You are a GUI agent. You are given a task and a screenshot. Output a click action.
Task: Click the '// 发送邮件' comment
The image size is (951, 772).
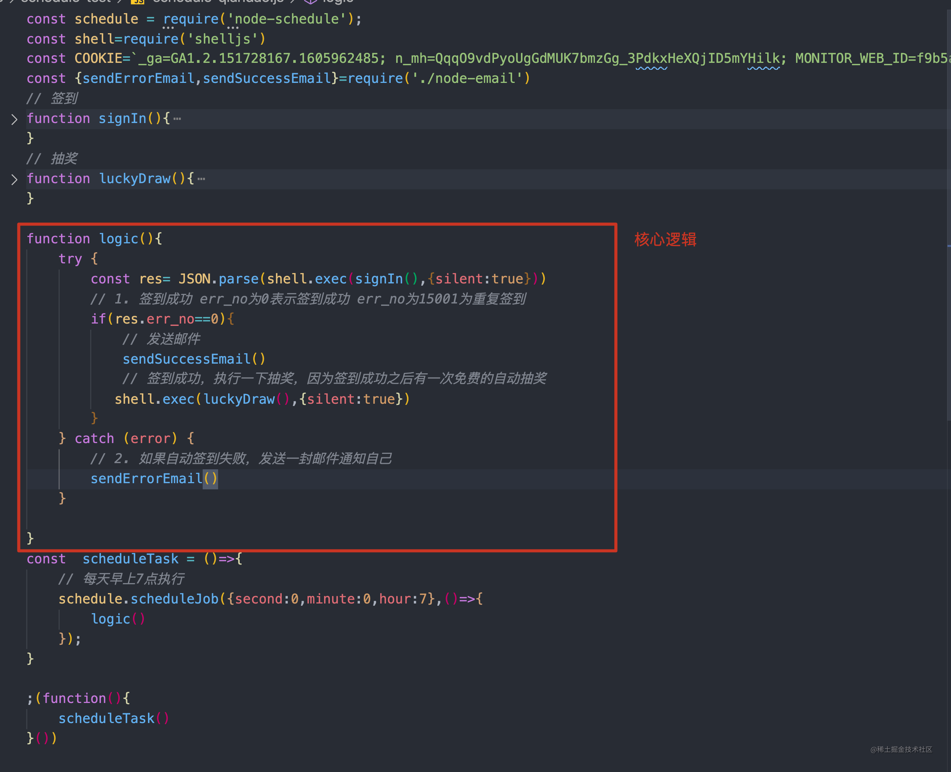tap(161, 339)
